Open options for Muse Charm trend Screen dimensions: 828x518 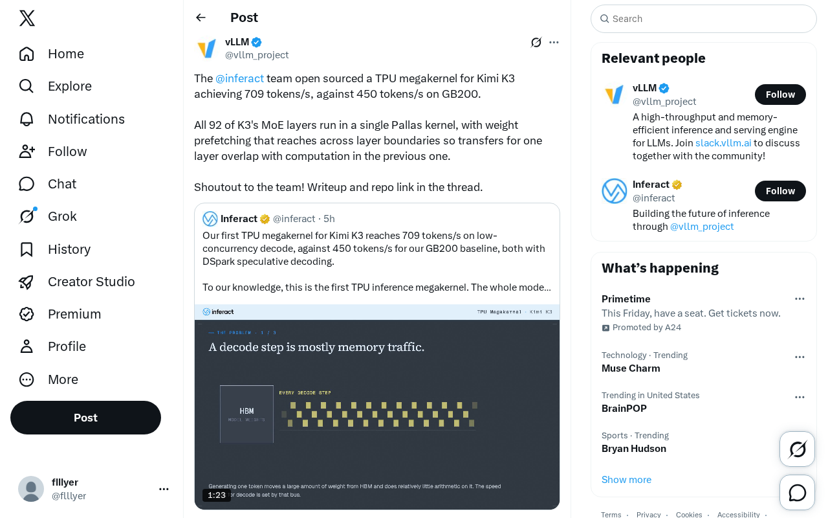pos(800,357)
